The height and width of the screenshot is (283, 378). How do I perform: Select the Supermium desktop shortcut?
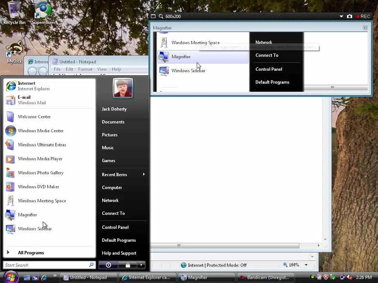point(43,13)
